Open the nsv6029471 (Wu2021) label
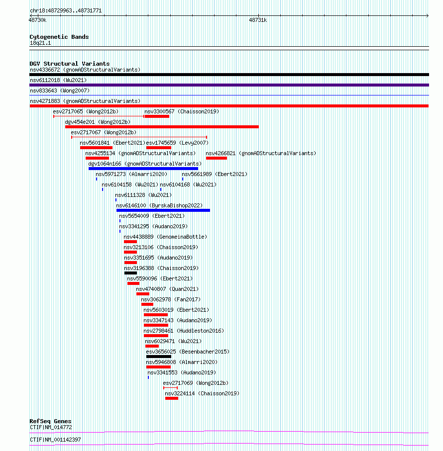The height and width of the screenshot is (451, 443). [173, 342]
